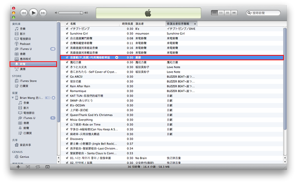Click the song list vertical scrollbar
297x185 pixels.
tap(285, 79)
